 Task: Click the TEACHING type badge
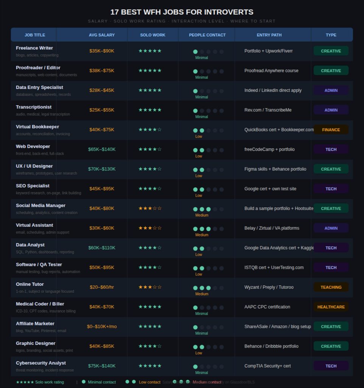click(x=331, y=287)
